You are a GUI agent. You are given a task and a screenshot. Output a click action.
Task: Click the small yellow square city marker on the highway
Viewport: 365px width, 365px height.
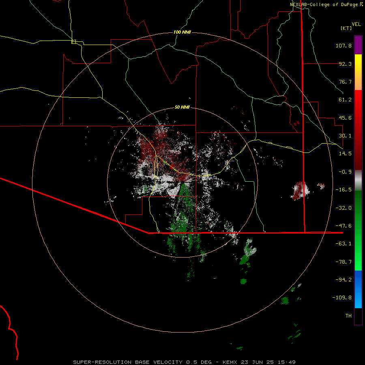coord(73,42)
